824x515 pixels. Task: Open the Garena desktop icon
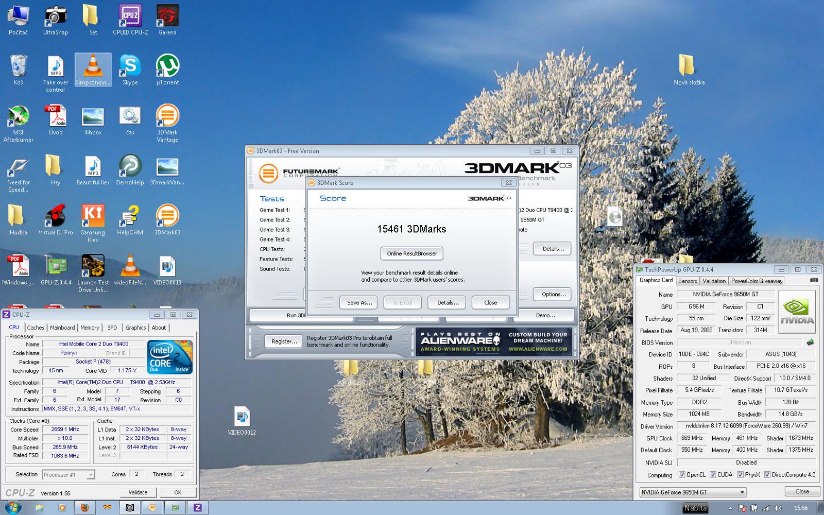tap(167, 20)
